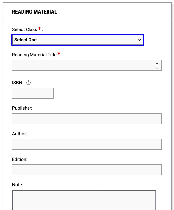
Task: Click the 'Author:' label
Action: click(x=20, y=134)
